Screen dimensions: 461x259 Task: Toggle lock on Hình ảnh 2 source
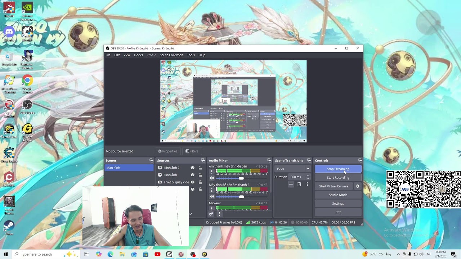click(x=200, y=168)
